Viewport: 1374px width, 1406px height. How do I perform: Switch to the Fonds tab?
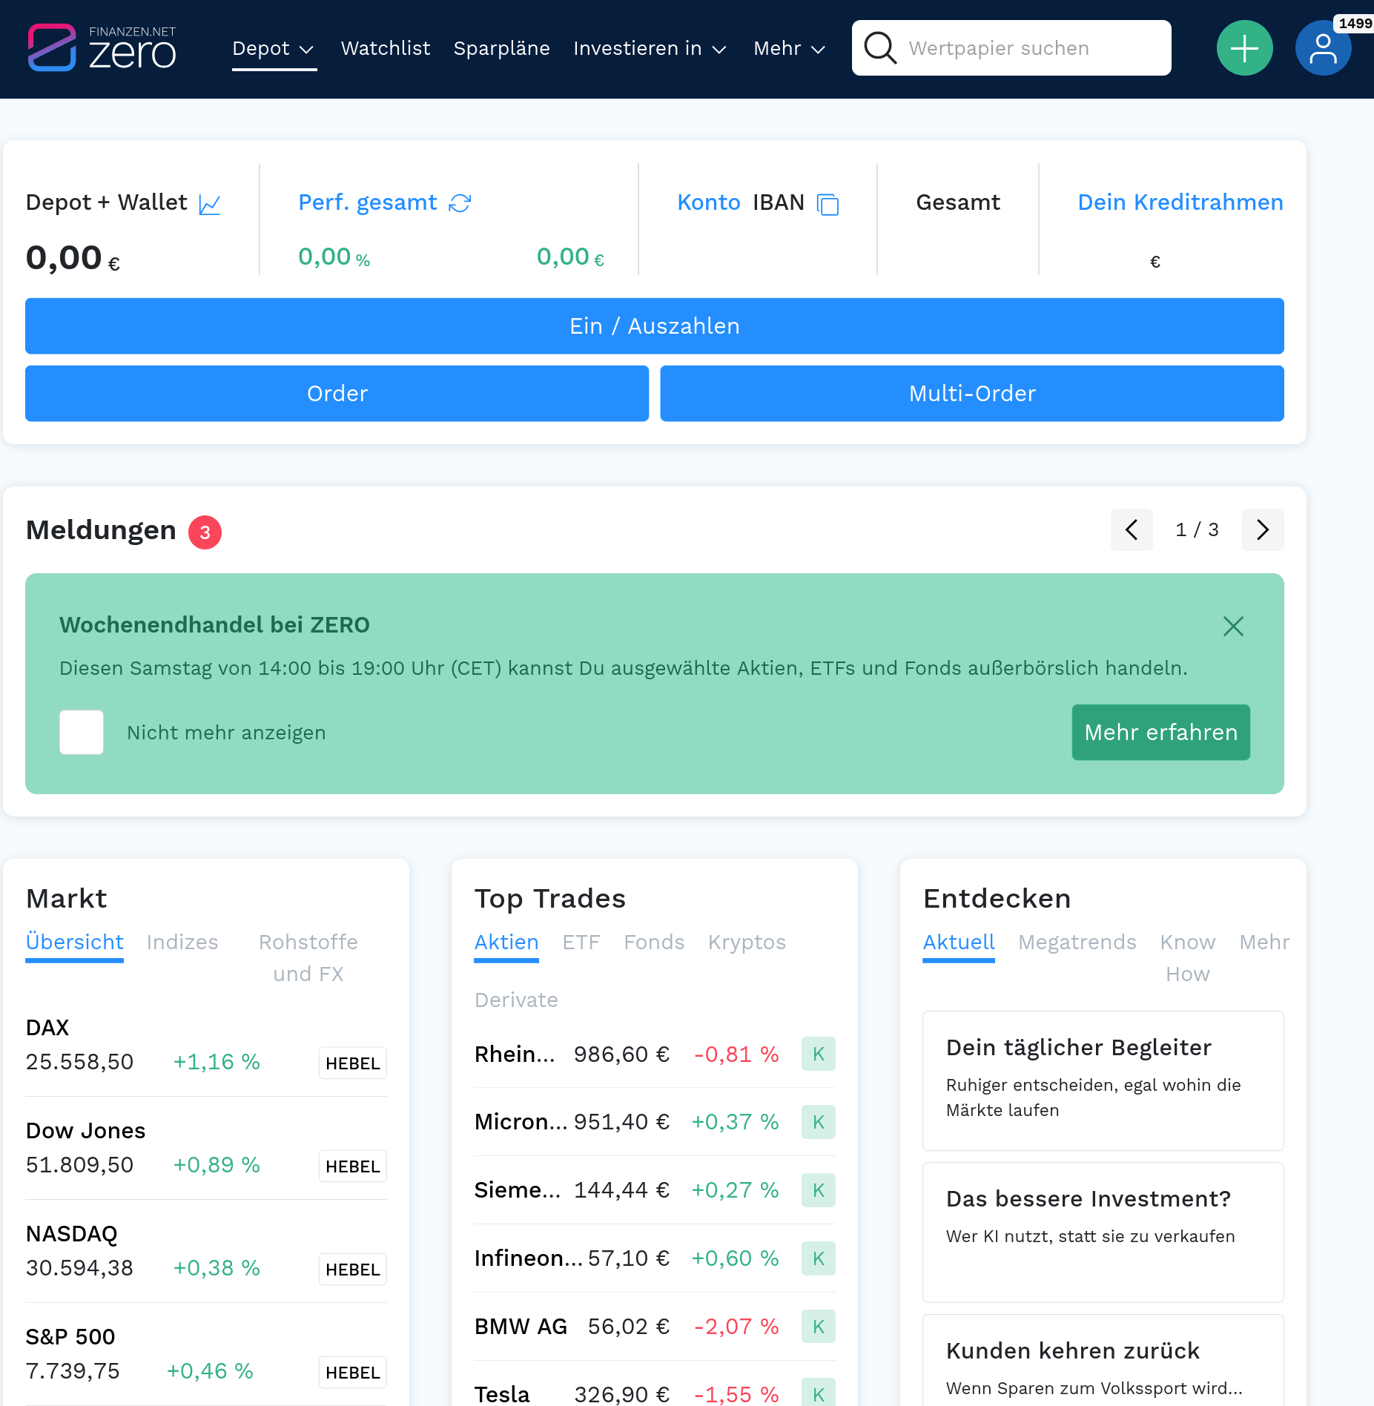point(654,942)
